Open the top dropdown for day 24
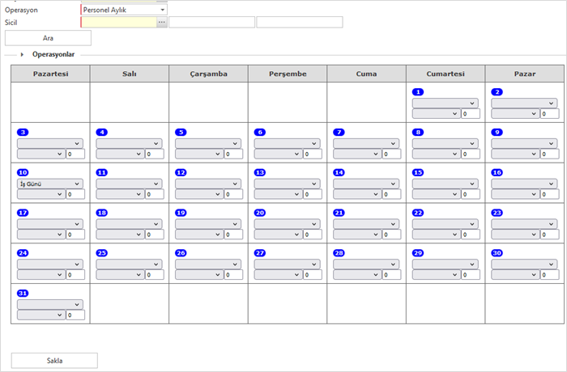Viewport: 567px width, 372px height. pyautogui.click(x=49, y=264)
